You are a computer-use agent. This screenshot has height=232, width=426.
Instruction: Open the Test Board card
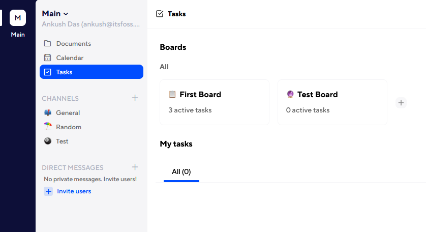point(332,102)
